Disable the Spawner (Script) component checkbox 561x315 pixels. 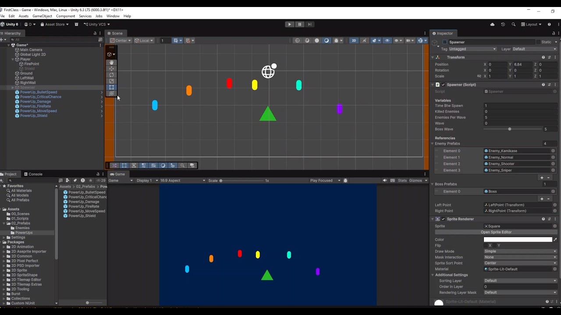tap(443, 84)
